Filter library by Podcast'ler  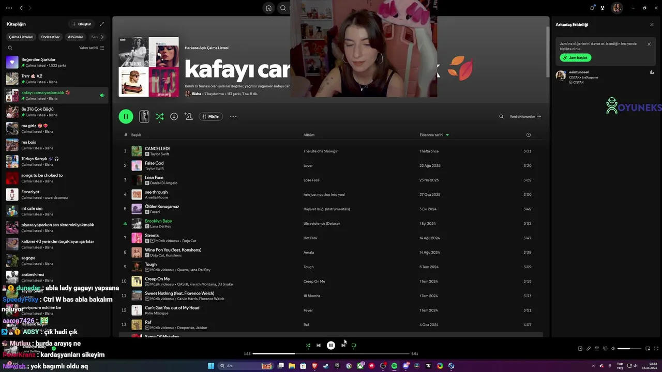click(51, 37)
